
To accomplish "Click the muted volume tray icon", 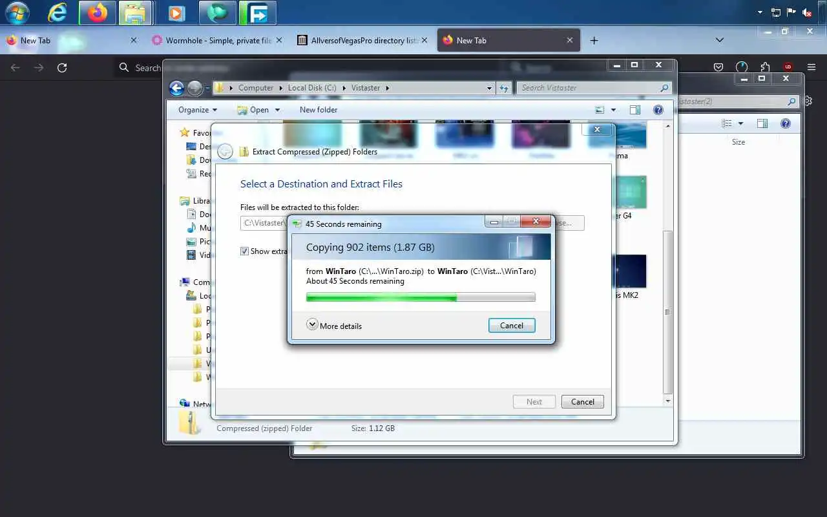I will 807,12.
